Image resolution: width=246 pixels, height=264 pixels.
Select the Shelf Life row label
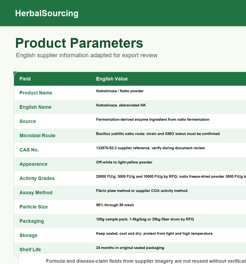(x=30, y=249)
